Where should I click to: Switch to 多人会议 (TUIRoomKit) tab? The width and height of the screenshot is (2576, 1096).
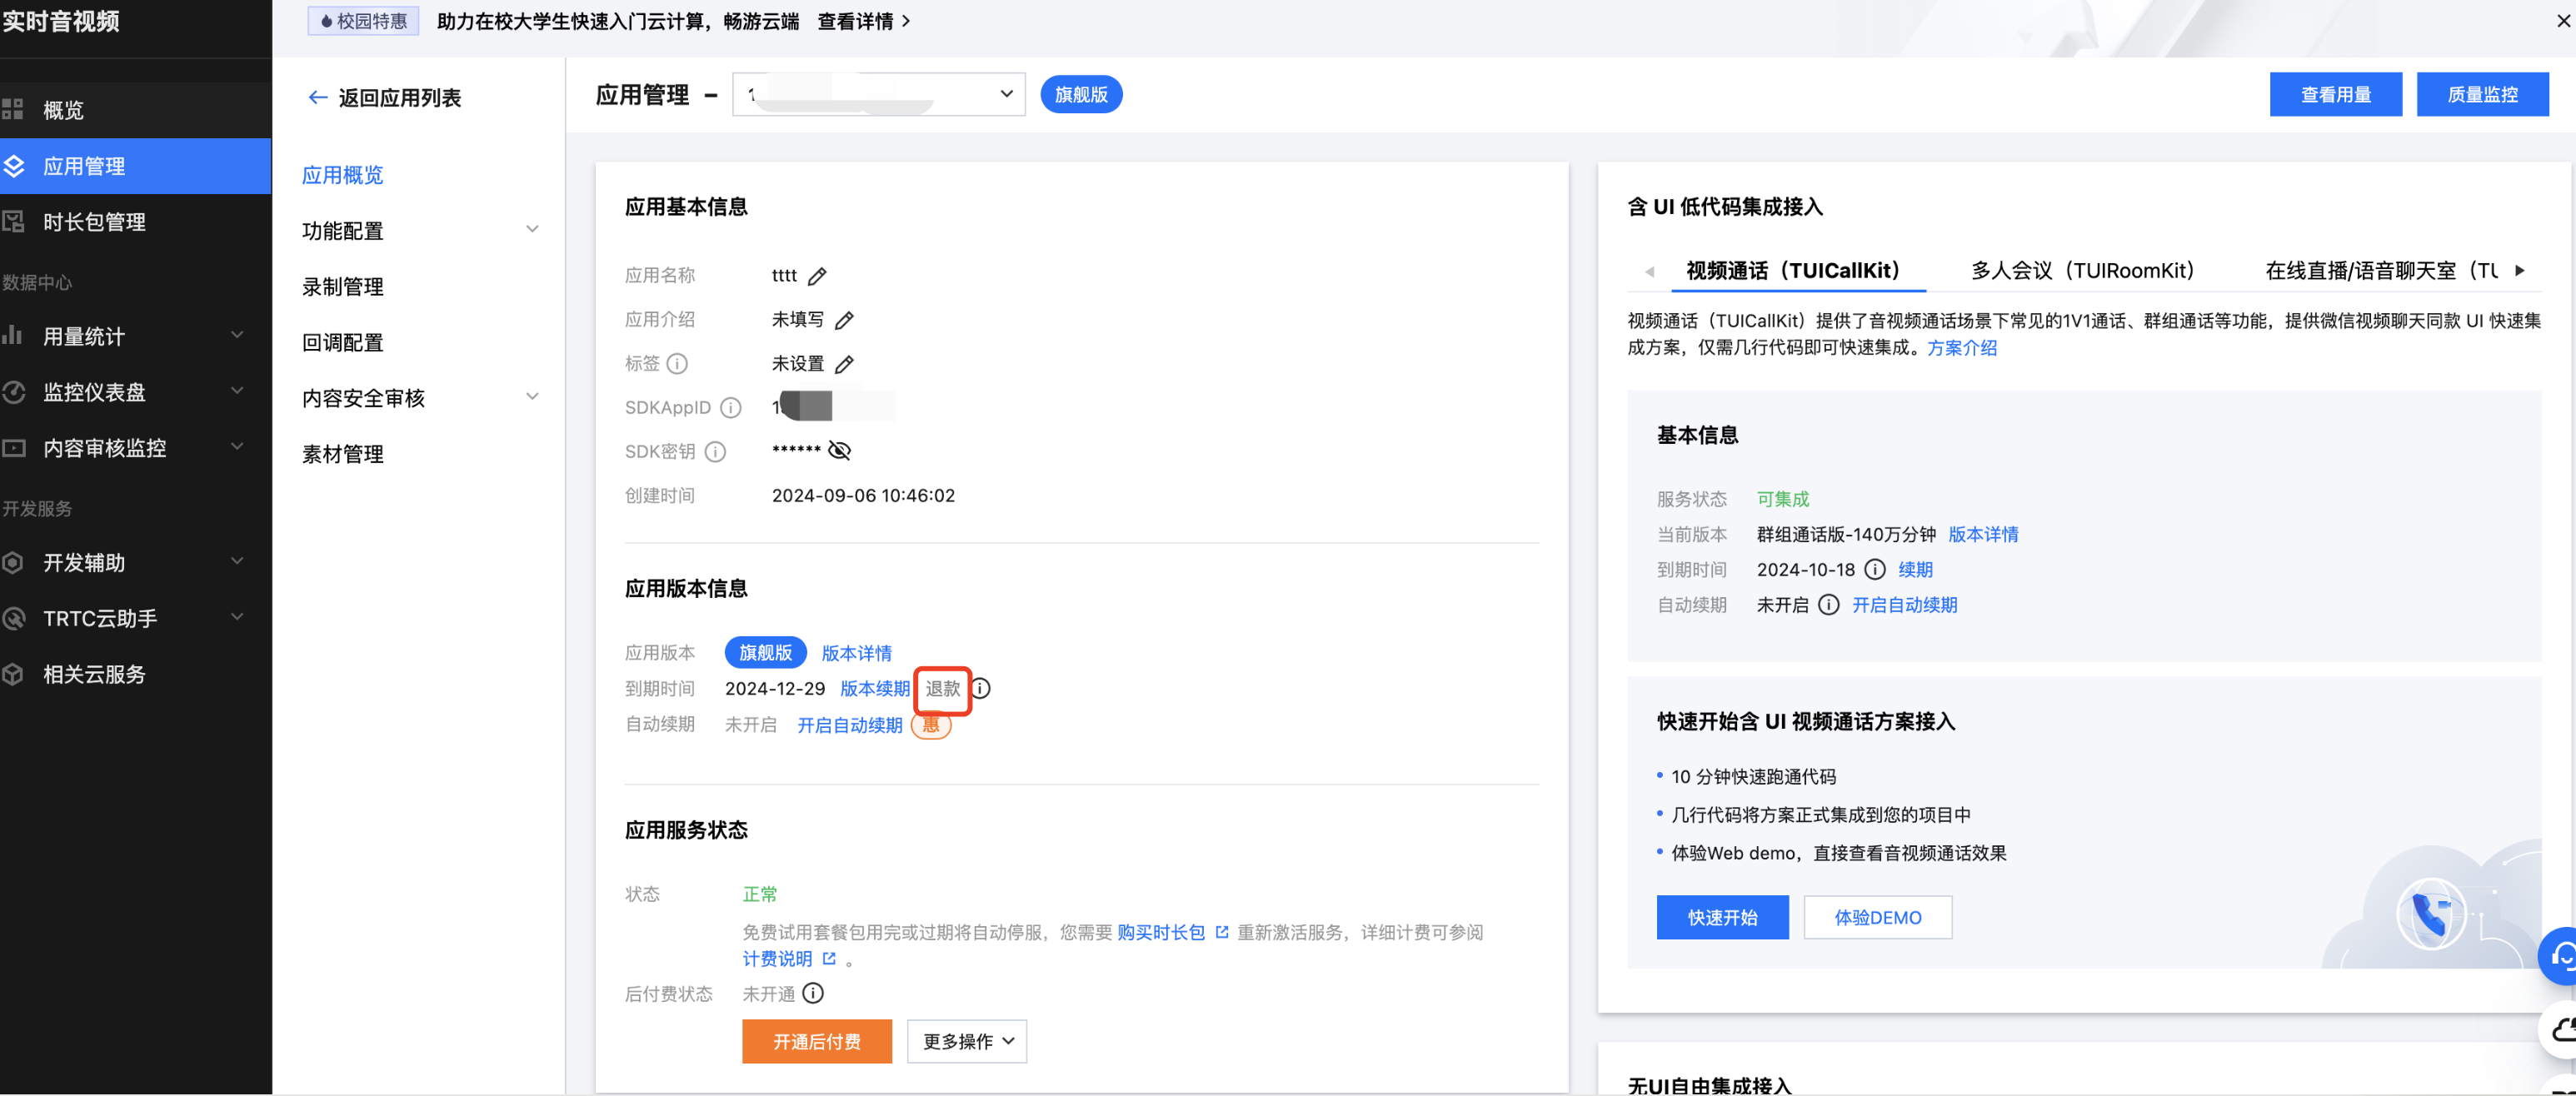2082,271
